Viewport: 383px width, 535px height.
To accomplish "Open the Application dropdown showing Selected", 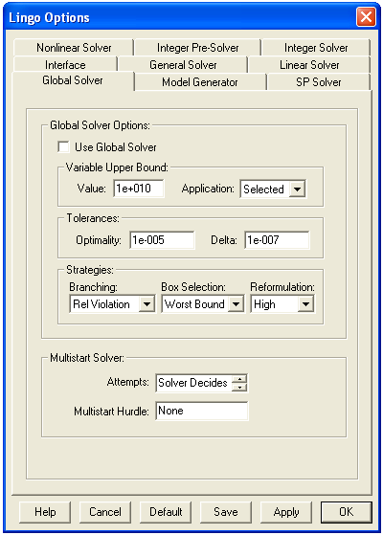I will point(273,189).
